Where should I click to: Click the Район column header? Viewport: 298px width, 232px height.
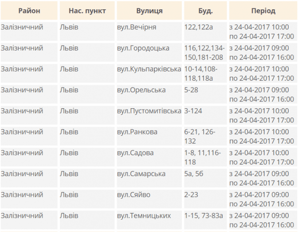29,11
